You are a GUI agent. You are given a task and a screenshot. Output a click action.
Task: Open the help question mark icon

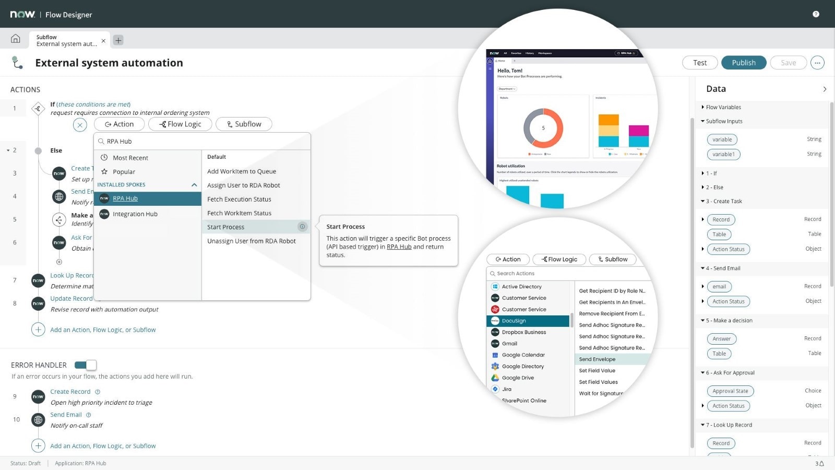(x=816, y=14)
